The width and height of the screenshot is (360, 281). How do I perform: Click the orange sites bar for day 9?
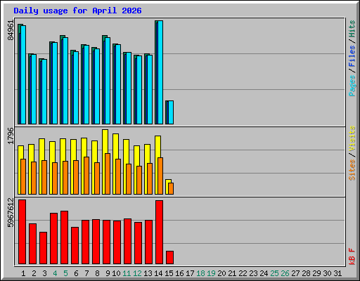[x=108, y=174]
